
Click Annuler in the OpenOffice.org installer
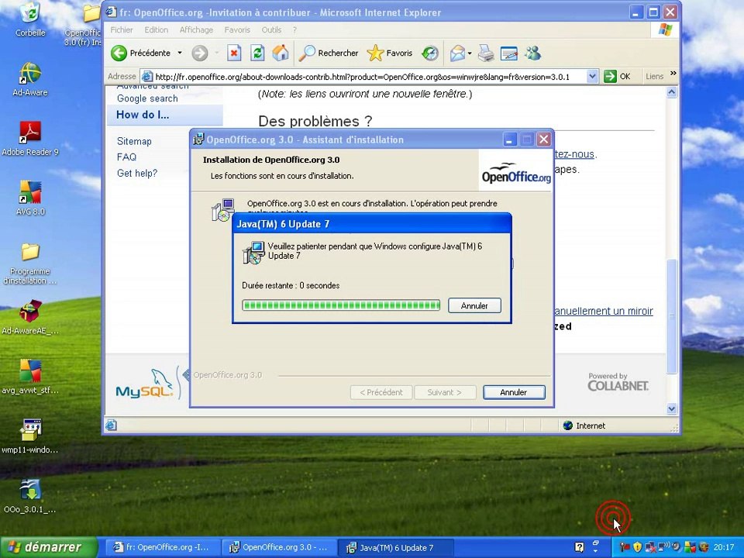coord(514,392)
